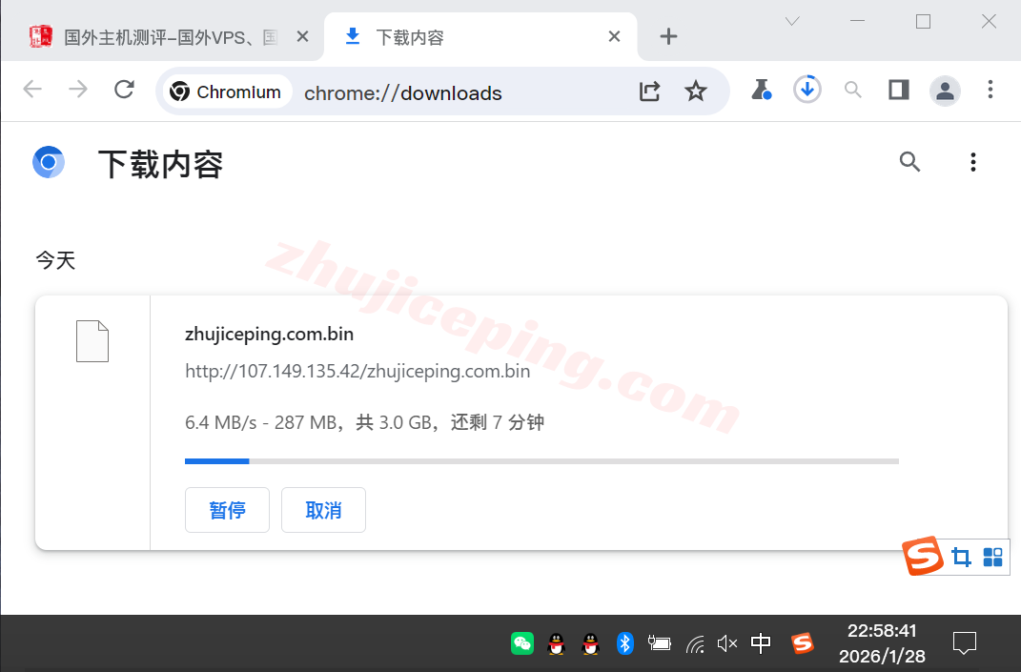Select the search icon on the downloads page

(x=909, y=162)
